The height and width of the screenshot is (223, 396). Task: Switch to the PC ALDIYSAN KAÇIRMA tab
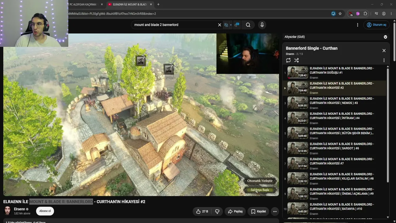[x=83, y=4]
